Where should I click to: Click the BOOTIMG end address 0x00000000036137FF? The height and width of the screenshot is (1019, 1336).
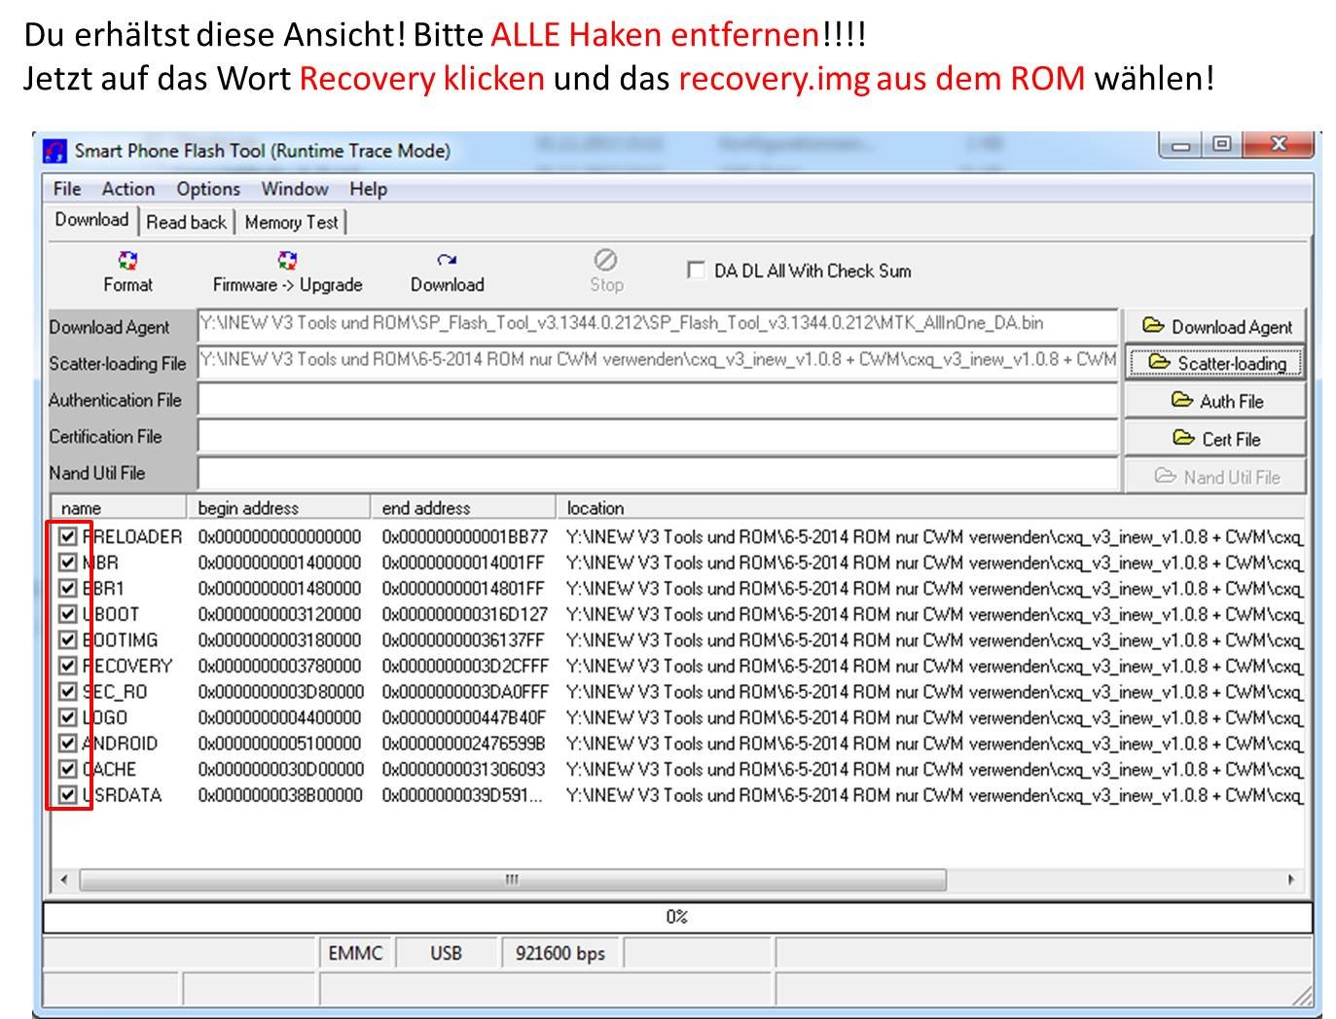(463, 639)
